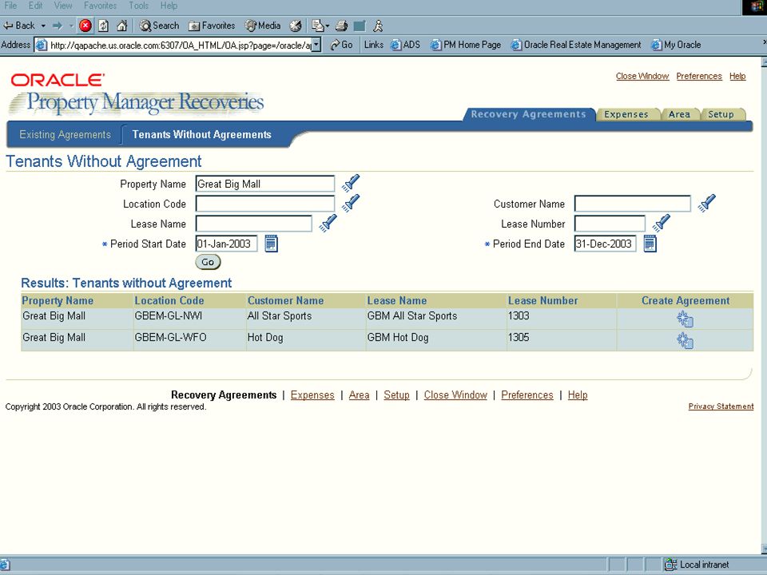This screenshot has height=575, width=767.
Task: Click the footer Expenses link
Action: 312,395
